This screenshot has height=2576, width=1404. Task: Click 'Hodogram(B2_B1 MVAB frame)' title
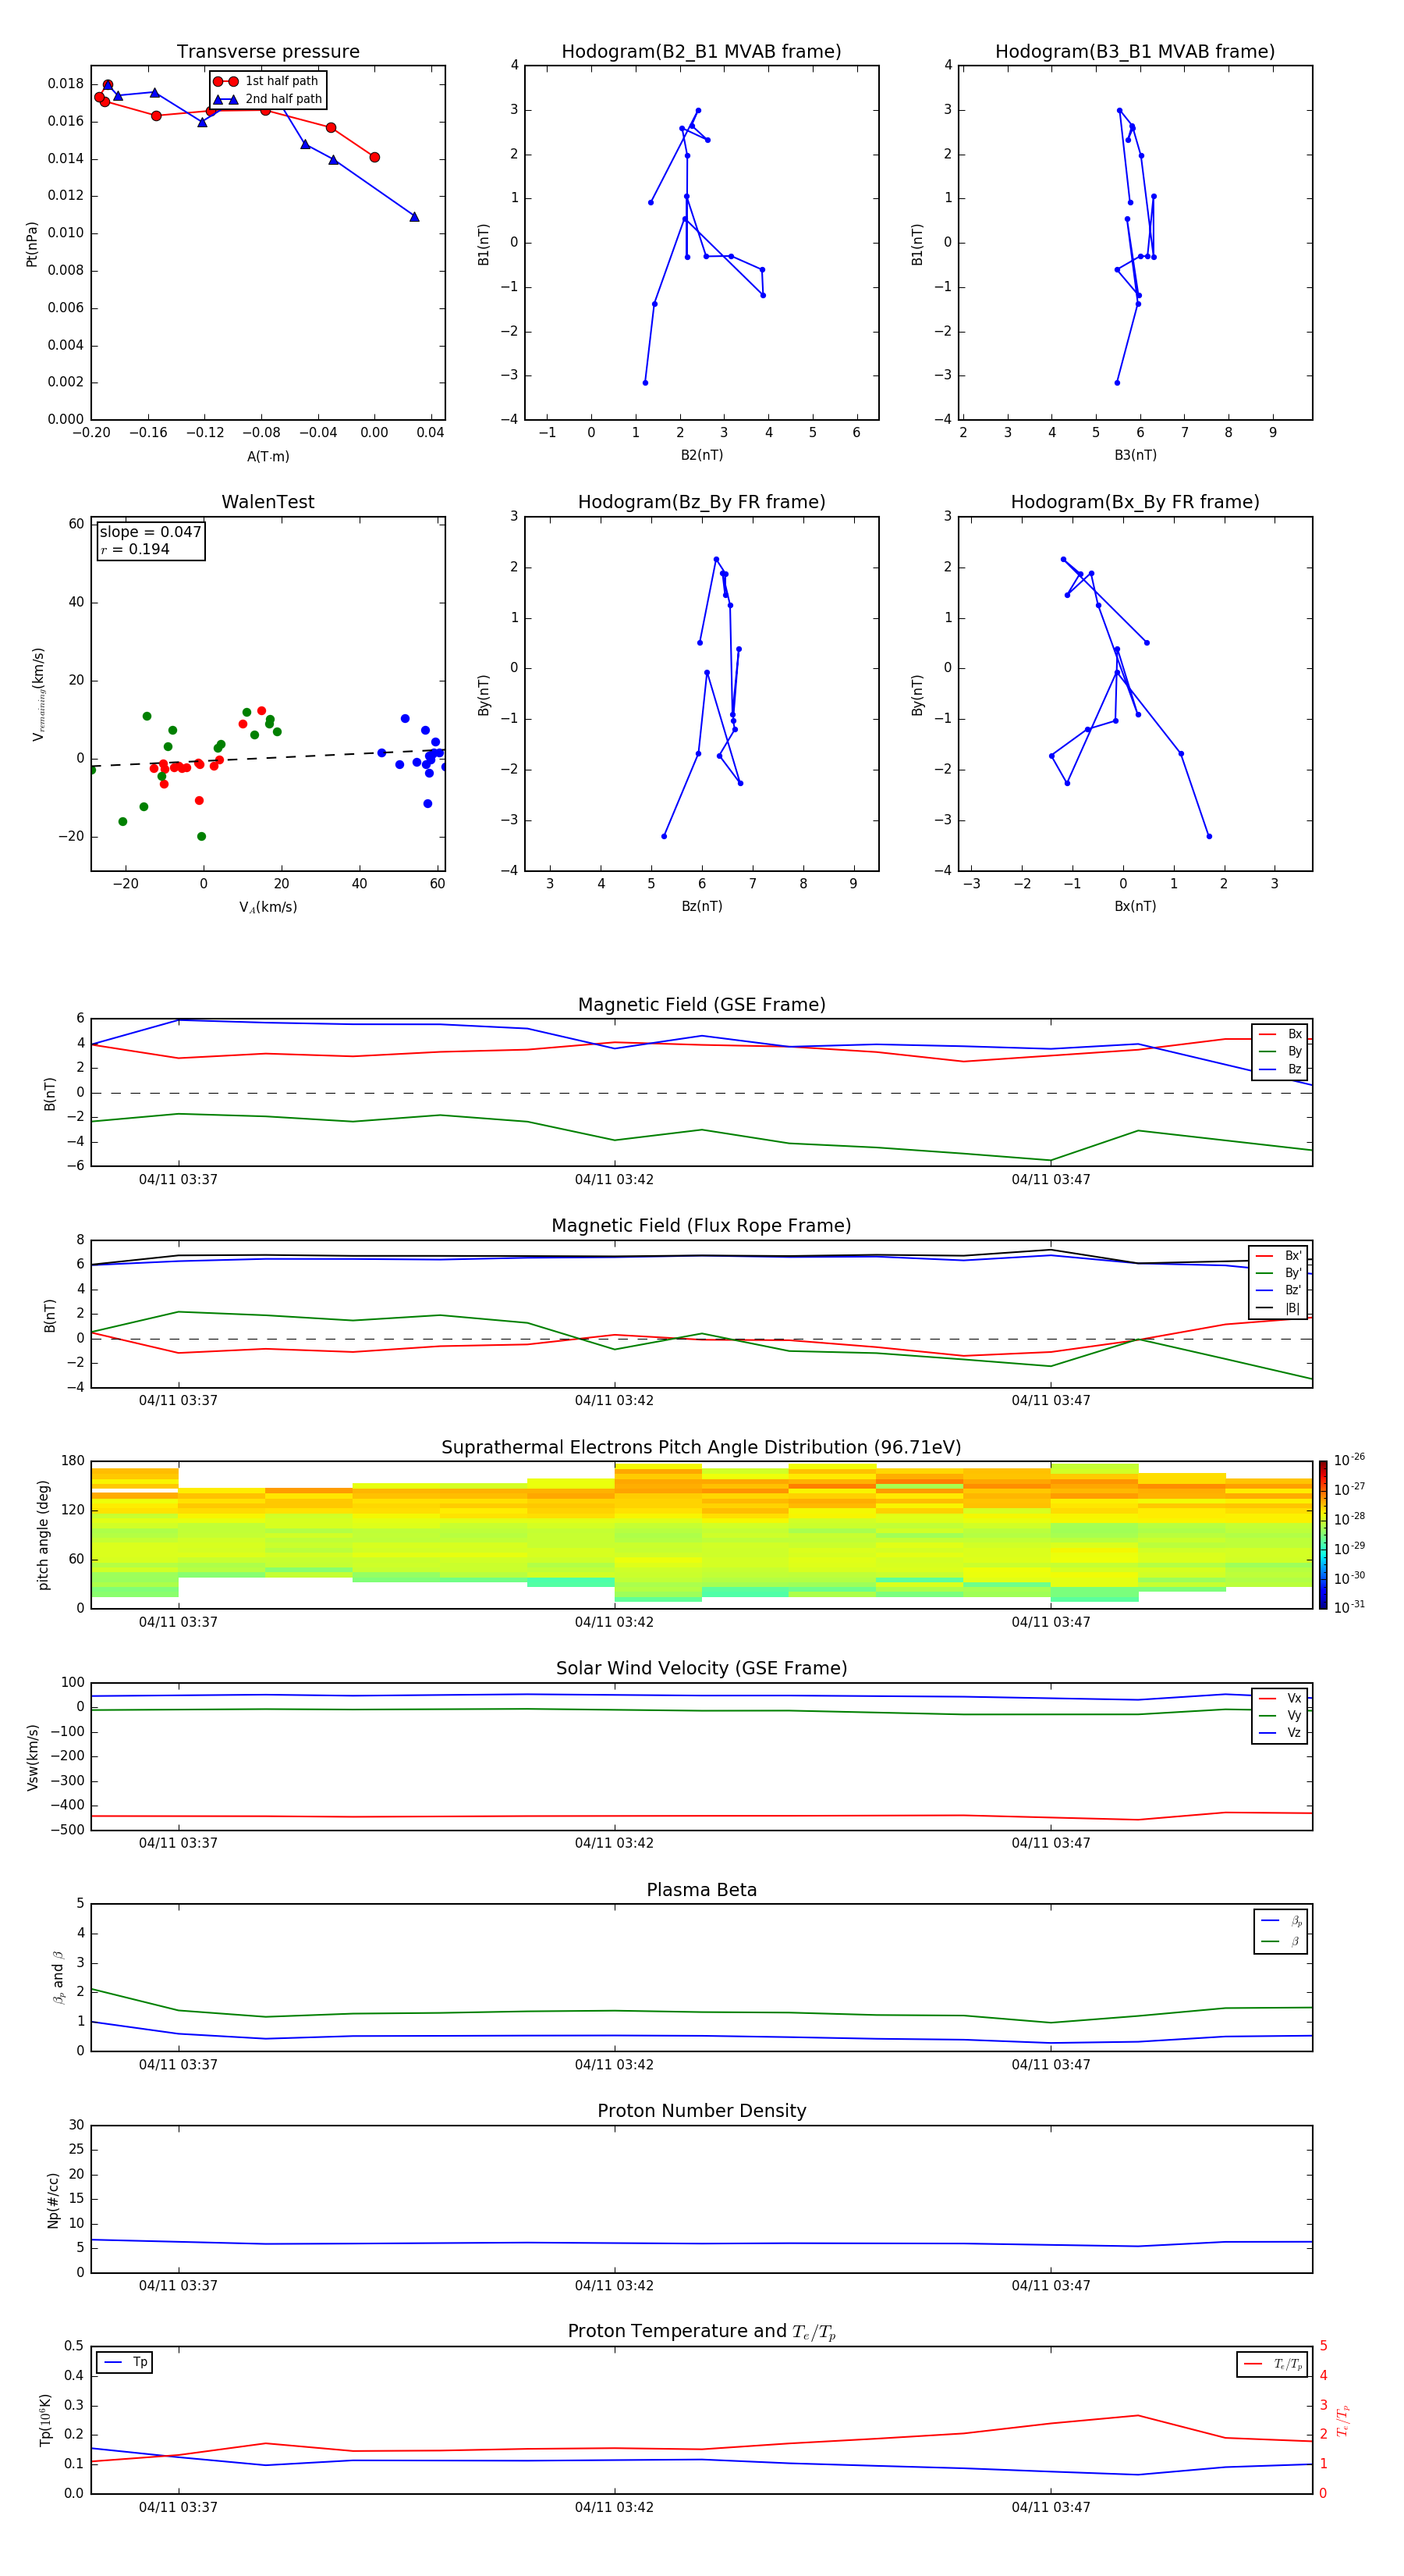(x=701, y=52)
